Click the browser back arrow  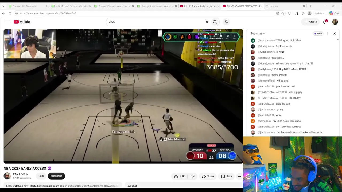[x=3, y=13]
